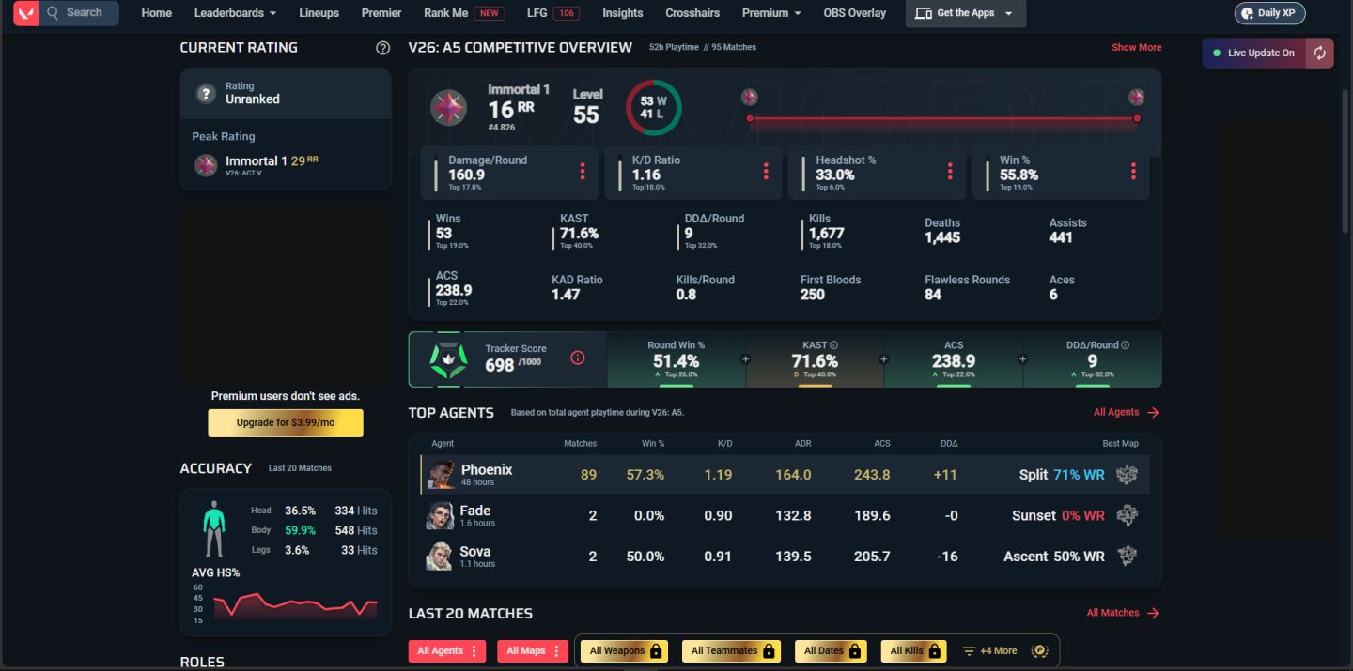Viewport: 1353px width, 671px height.
Task: Click the accuracy body silhouette figure
Action: pos(215,529)
